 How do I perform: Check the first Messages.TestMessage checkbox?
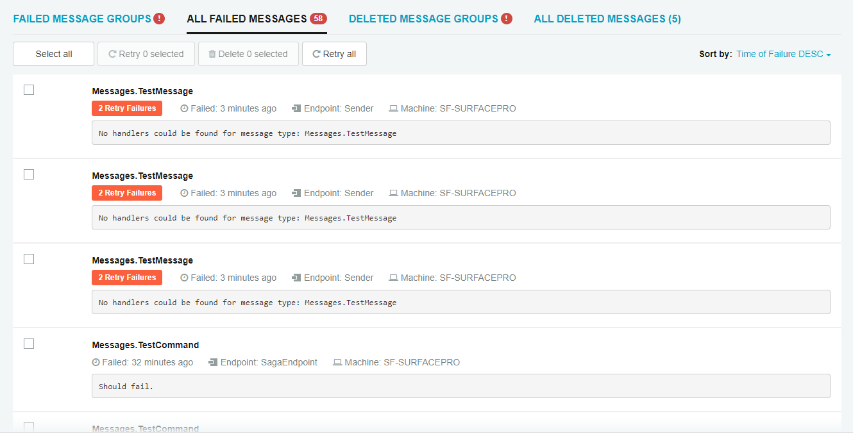coord(29,90)
